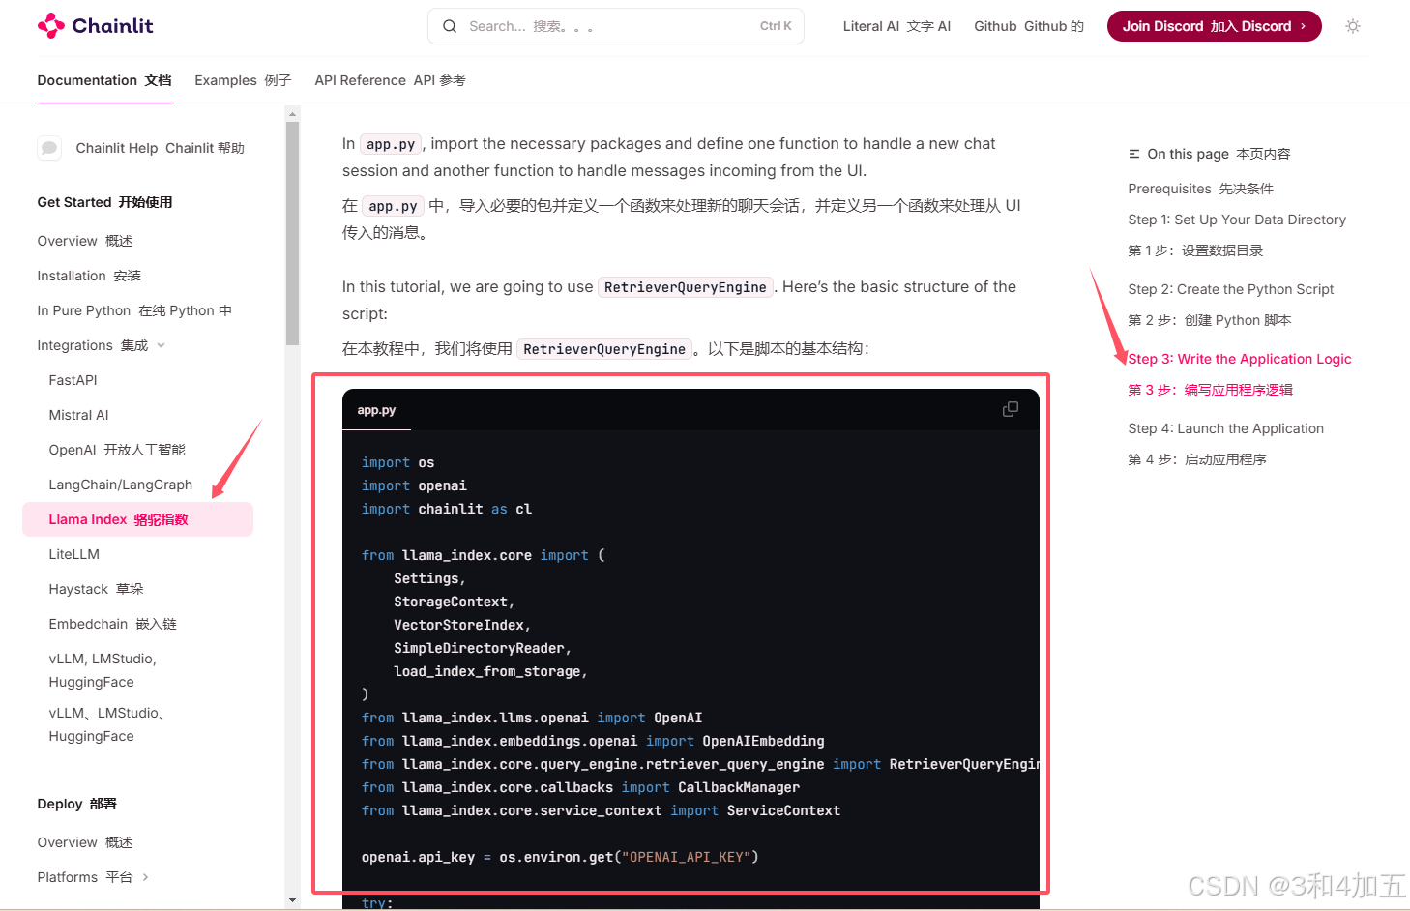The image size is (1410, 911).
Task: Jump to Step 1: Set Up Your Data Directory
Action: coord(1237,220)
